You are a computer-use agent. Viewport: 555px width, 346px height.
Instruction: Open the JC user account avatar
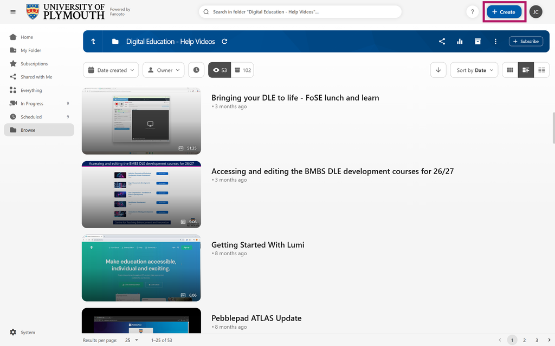(536, 12)
